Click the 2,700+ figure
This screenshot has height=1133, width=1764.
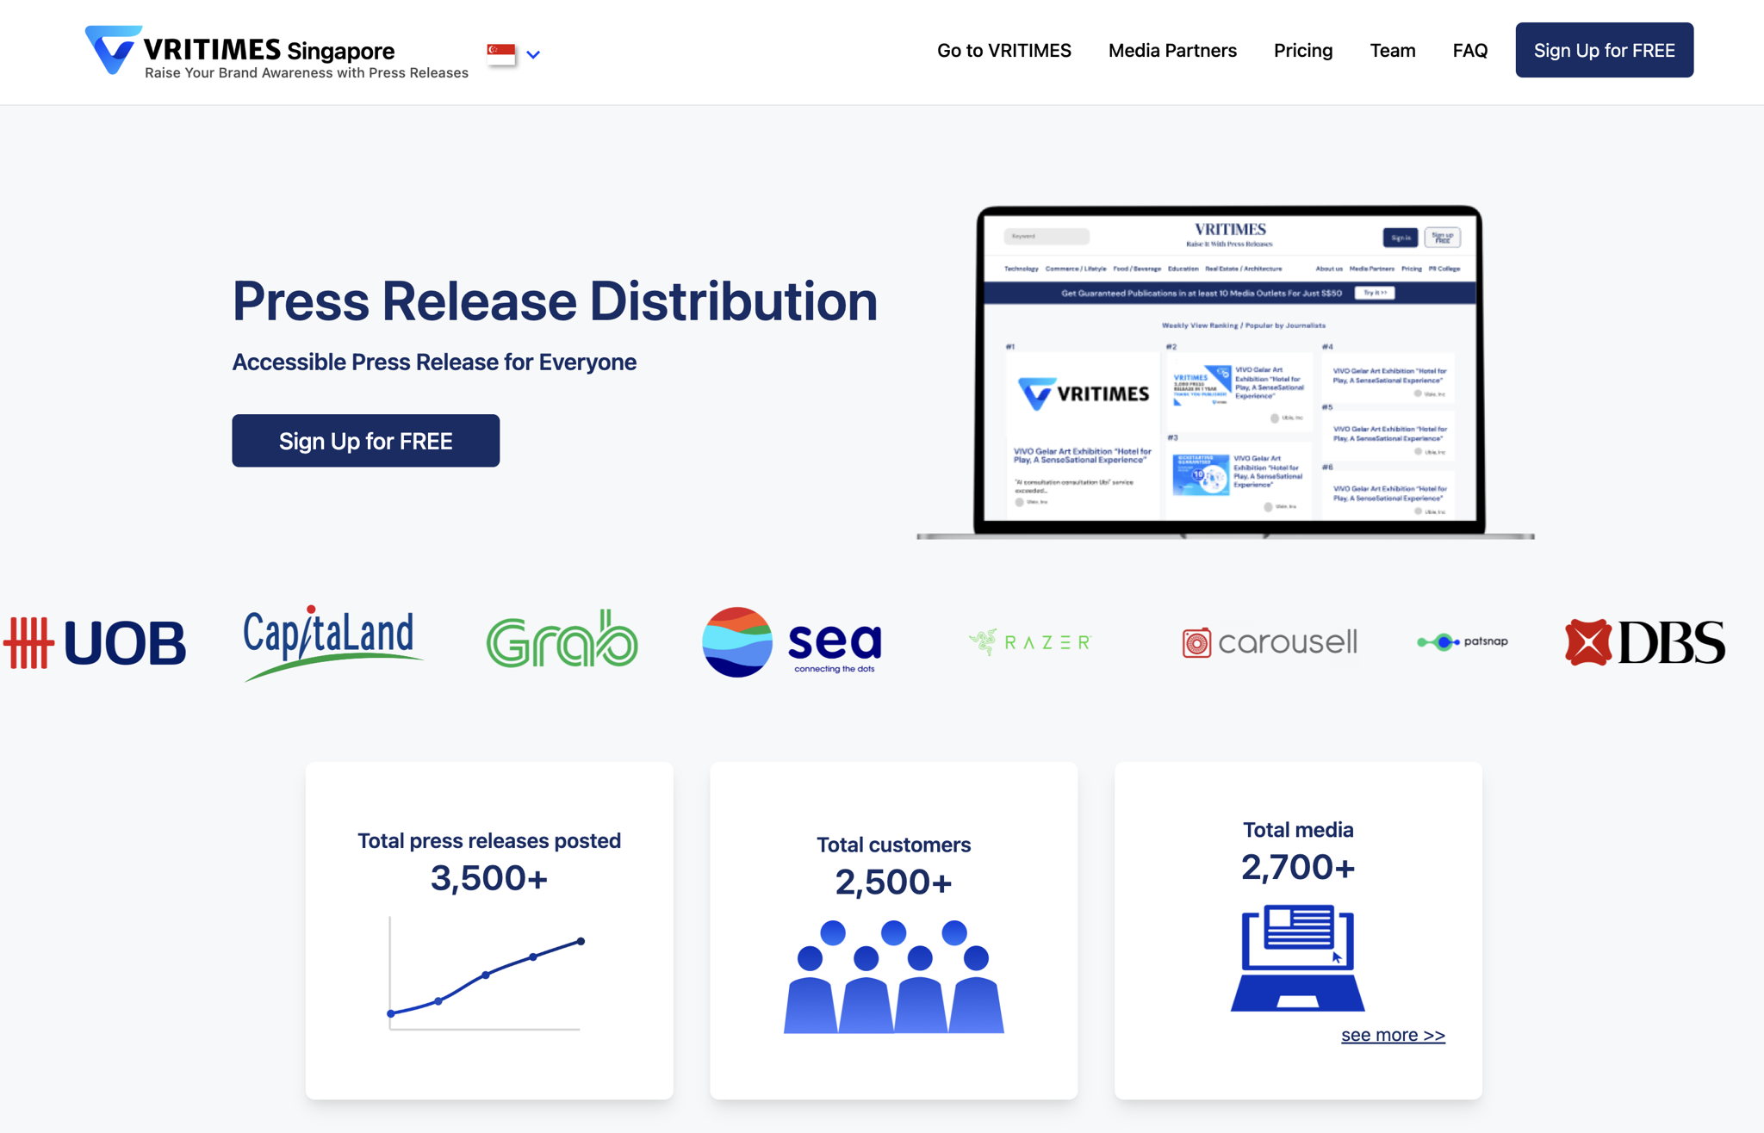point(1298,867)
